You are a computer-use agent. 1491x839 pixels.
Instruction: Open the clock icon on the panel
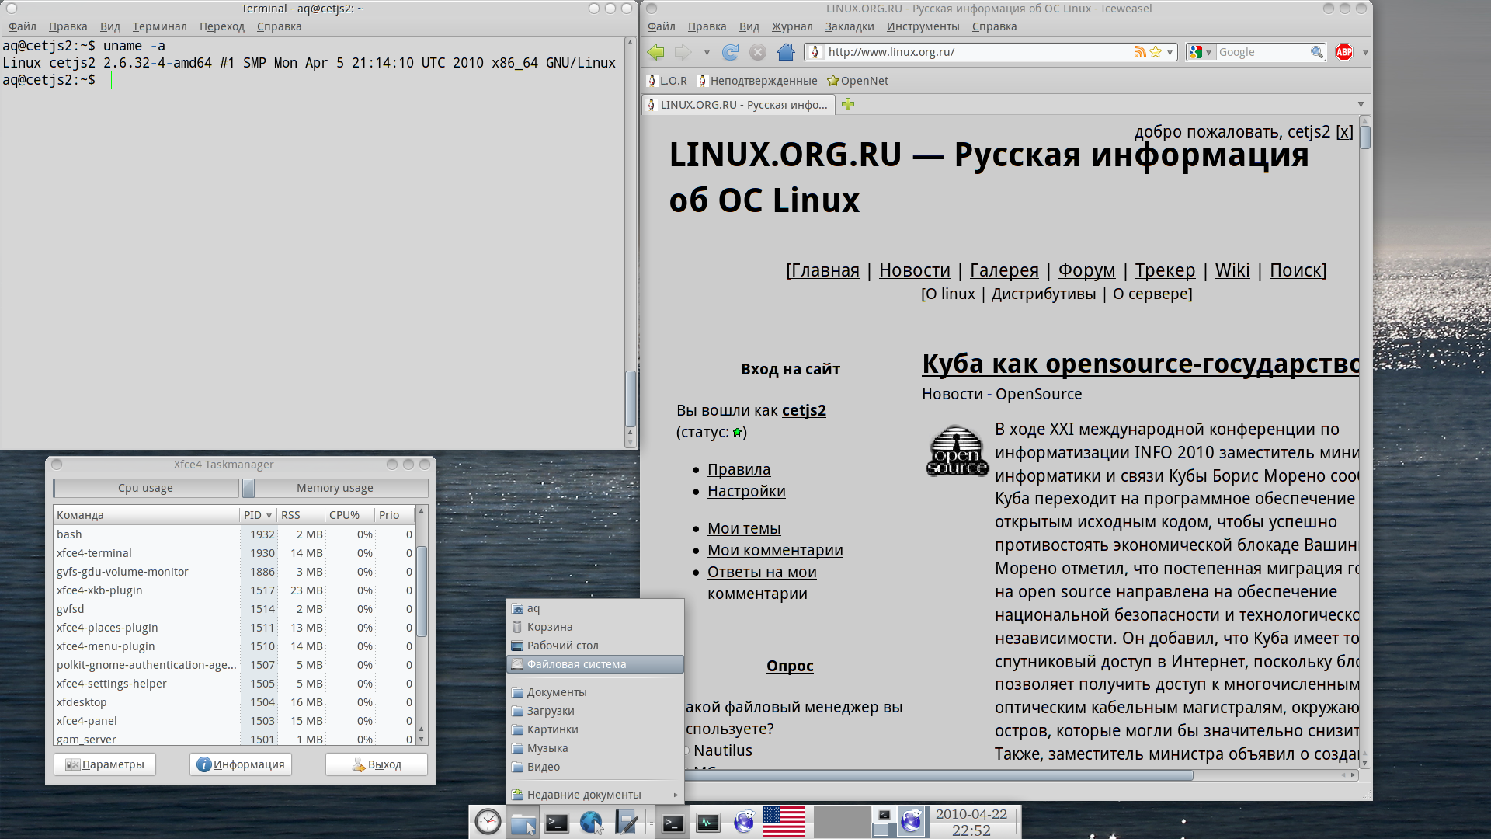pos(488,822)
